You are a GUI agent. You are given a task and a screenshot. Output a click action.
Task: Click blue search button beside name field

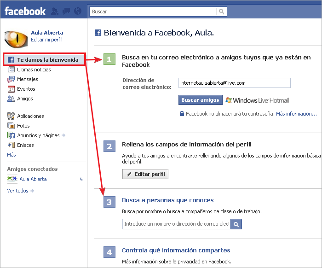point(236,224)
